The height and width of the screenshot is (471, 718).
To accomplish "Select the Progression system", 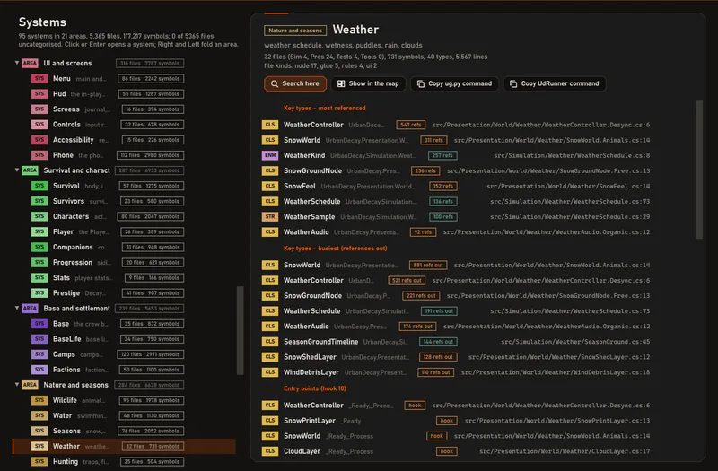I will (124, 262).
